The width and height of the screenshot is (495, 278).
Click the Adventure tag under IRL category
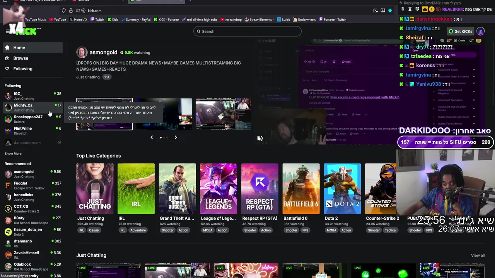tap(138, 230)
